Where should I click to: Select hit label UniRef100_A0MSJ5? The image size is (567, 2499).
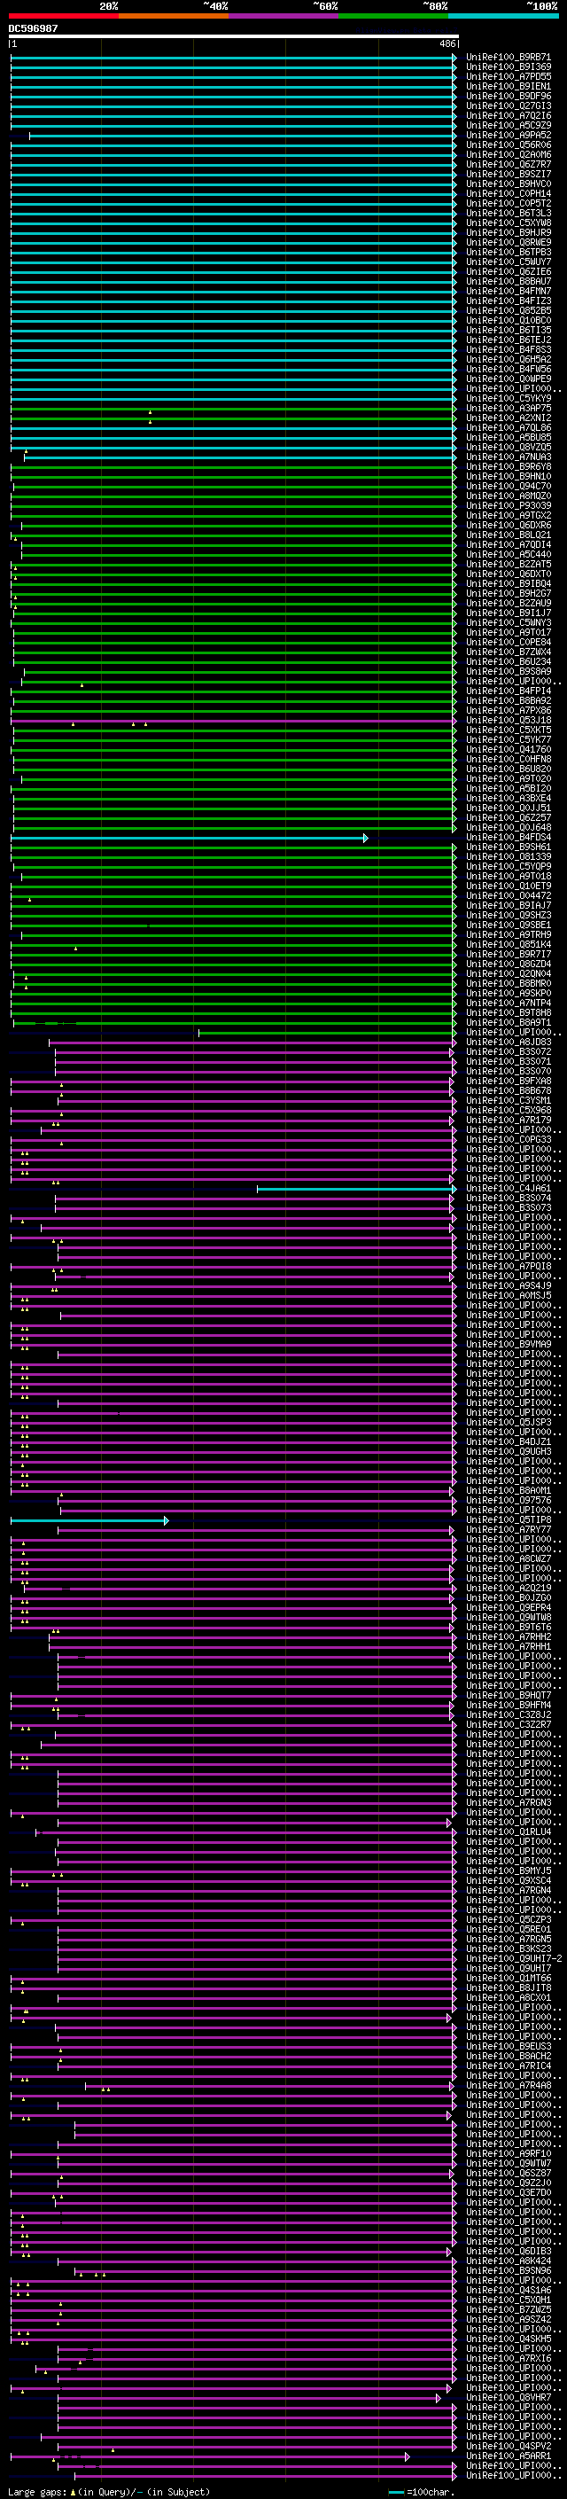(x=509, y=1295)
